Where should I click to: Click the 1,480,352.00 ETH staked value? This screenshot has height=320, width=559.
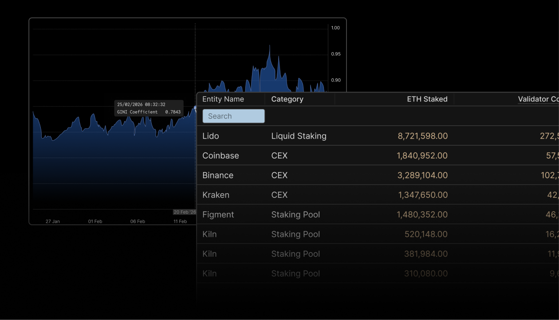423,215
